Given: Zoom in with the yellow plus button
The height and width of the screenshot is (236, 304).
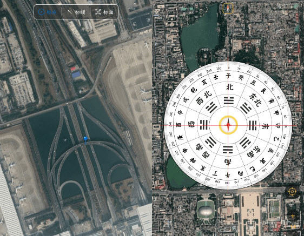Looking at the screenshot, I should (x=293, y=215).
